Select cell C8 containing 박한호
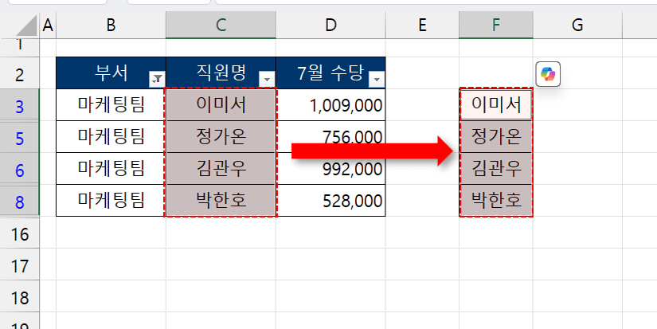Viewport: 657px width, 329px height. tap(221, 200)
